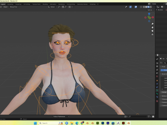Toggle the snap magnet button
Image resolution: width=167 pixels, height=125 pixels.
click(63, 7)
